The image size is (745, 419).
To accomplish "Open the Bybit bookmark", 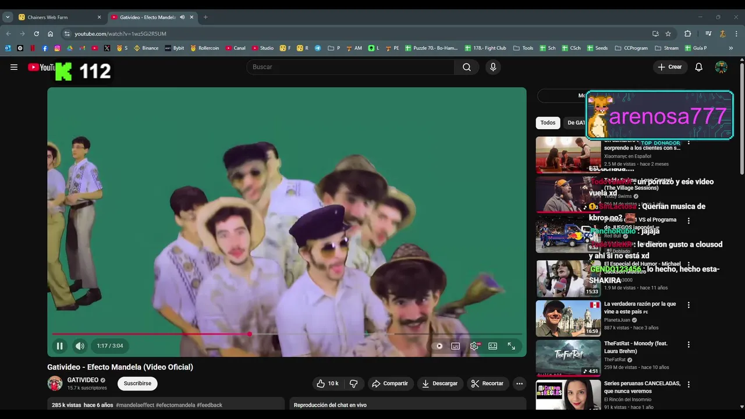I will [x=174, y=48].
